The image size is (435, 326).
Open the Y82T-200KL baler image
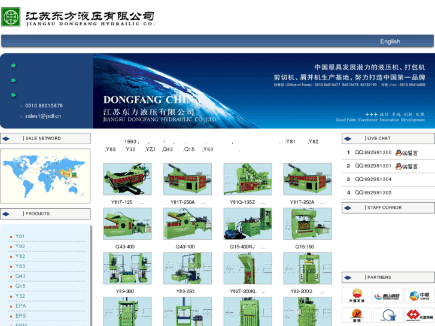(x=248, y=269)
